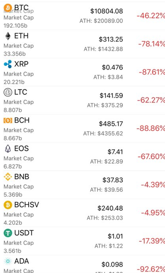Tap the orange Bitcoin Cash BCH icon
This screenshot has height=273, width=165.
pyautogui.click(x=8, y=120)
